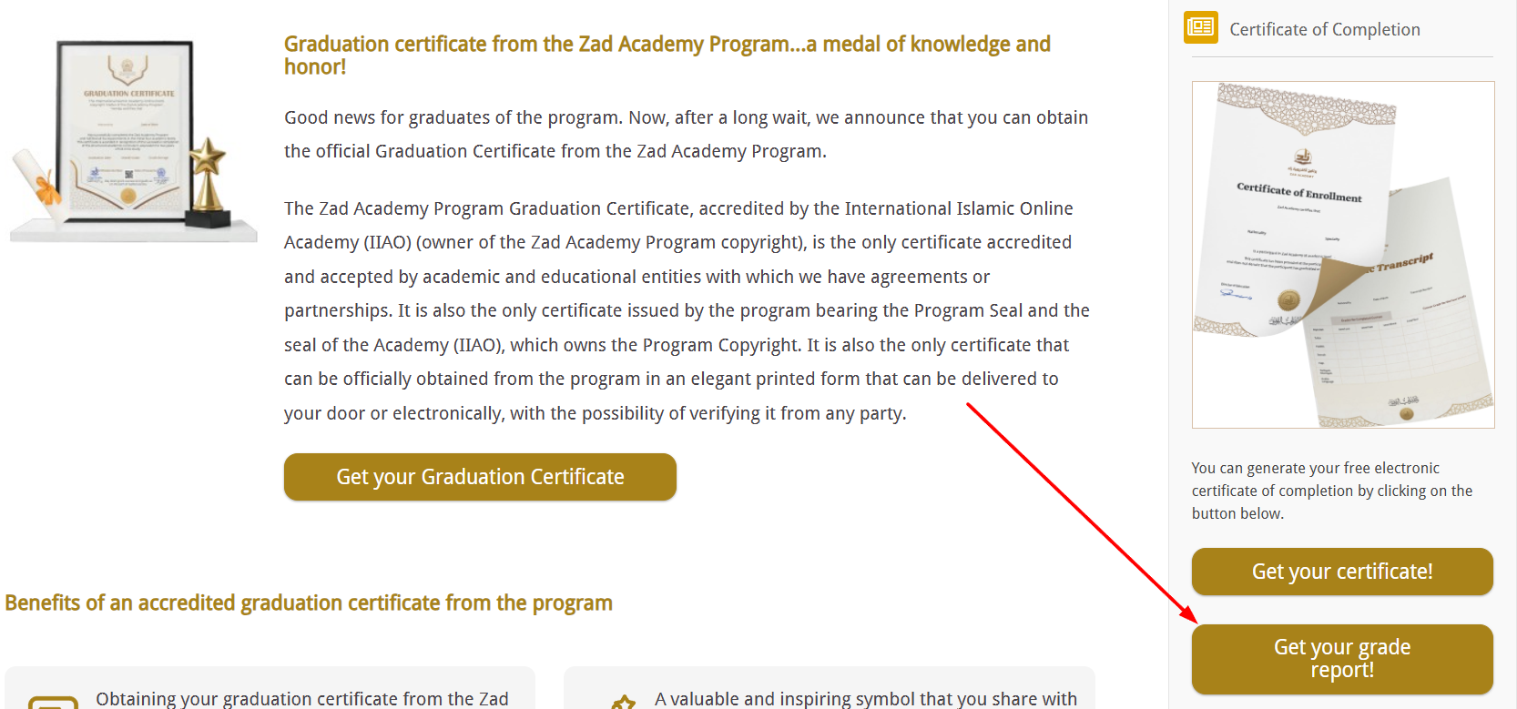The width and height of the screenshot is (1517, 709).
Task: Click the newspaper icon beside Certificate of Completion
Action: [x=1200, y=27]
